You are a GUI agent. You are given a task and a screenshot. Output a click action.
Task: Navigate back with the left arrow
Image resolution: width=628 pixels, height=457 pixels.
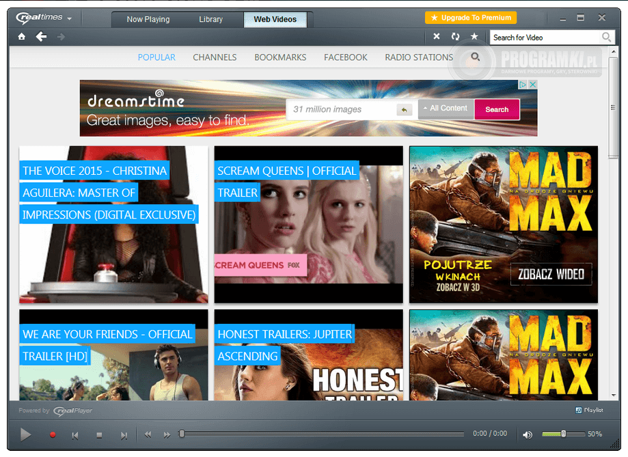pos(41,37)
